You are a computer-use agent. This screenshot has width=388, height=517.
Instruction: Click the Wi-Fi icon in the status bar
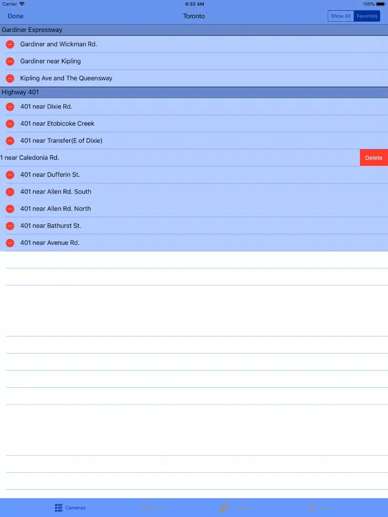tap(22, 4)
